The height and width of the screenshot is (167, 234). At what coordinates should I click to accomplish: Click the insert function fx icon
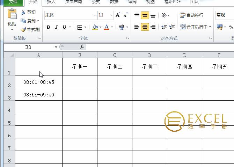click(82, 47)
